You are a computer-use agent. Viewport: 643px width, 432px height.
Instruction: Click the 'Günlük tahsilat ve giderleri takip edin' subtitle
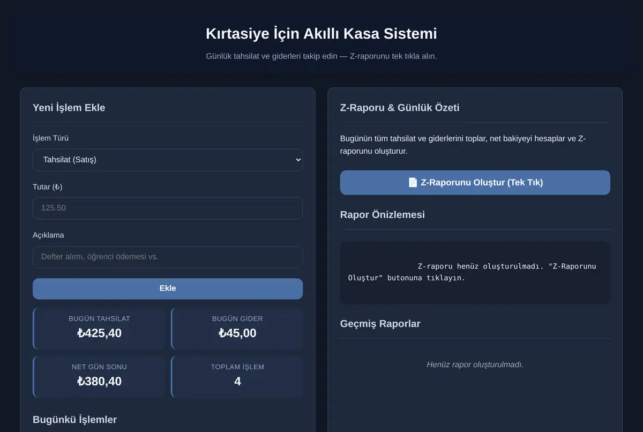click(322, 56)
